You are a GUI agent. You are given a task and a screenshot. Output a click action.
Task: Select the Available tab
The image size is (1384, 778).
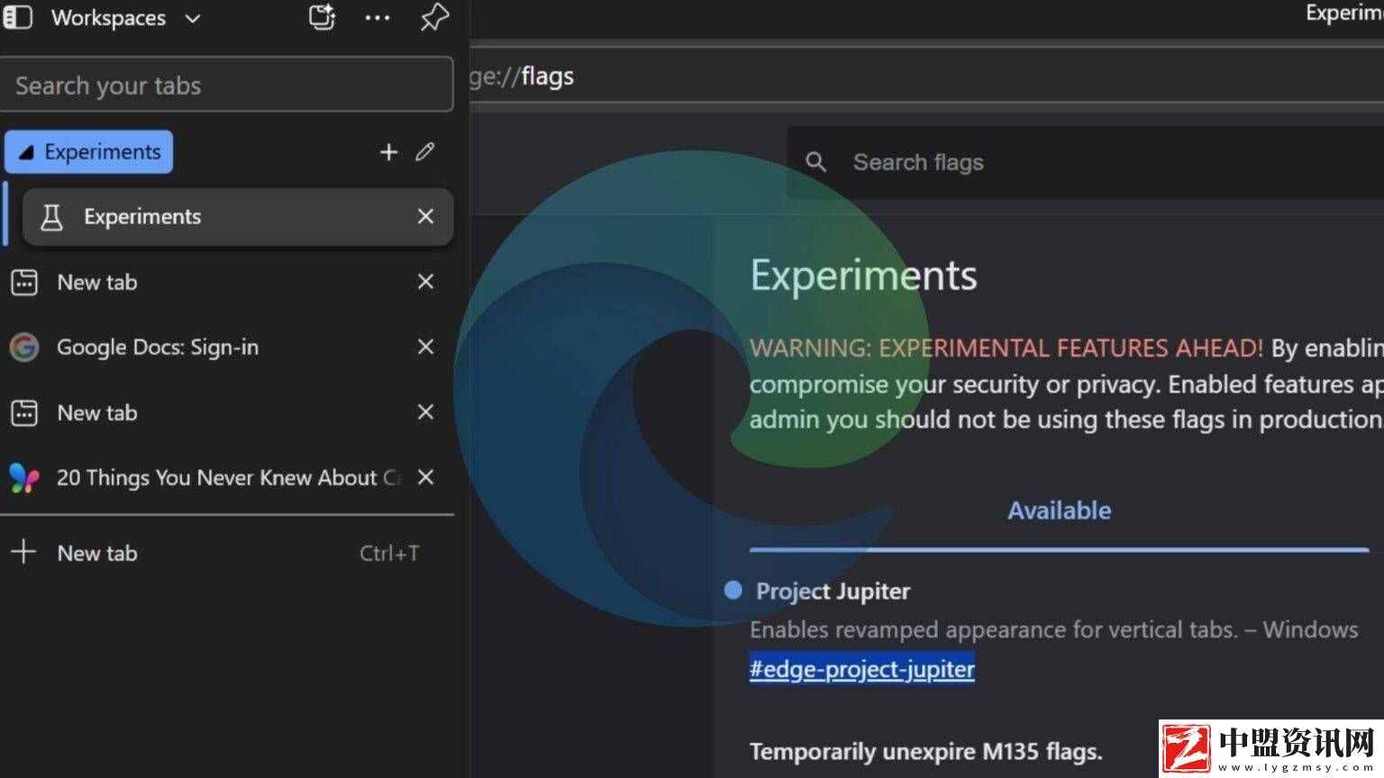pyautogui.click(x=1059, y=511)
